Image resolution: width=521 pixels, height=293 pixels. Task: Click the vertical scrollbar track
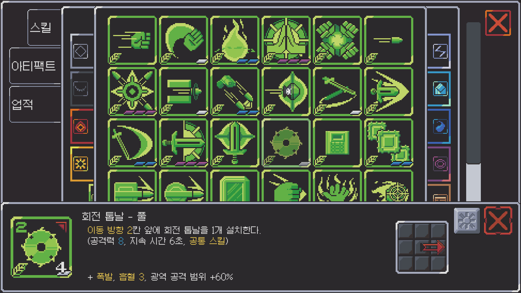click(474, 112)
